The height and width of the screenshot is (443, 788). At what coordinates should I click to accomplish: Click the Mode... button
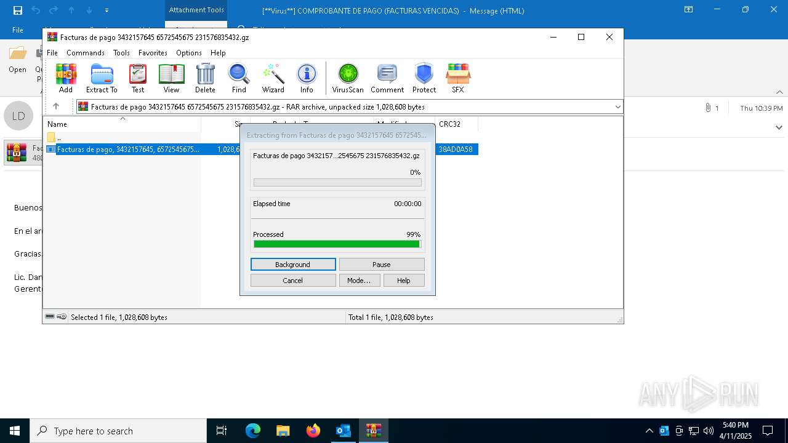tap(359, 280)
